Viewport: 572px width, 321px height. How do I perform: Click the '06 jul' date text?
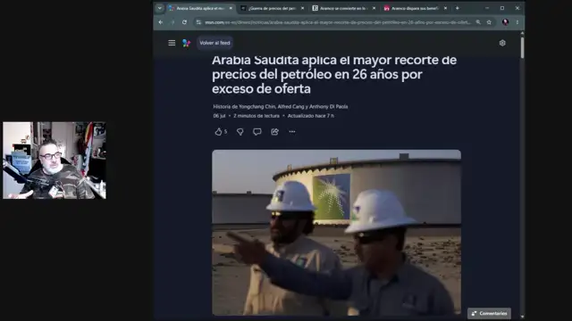point(219,116)
